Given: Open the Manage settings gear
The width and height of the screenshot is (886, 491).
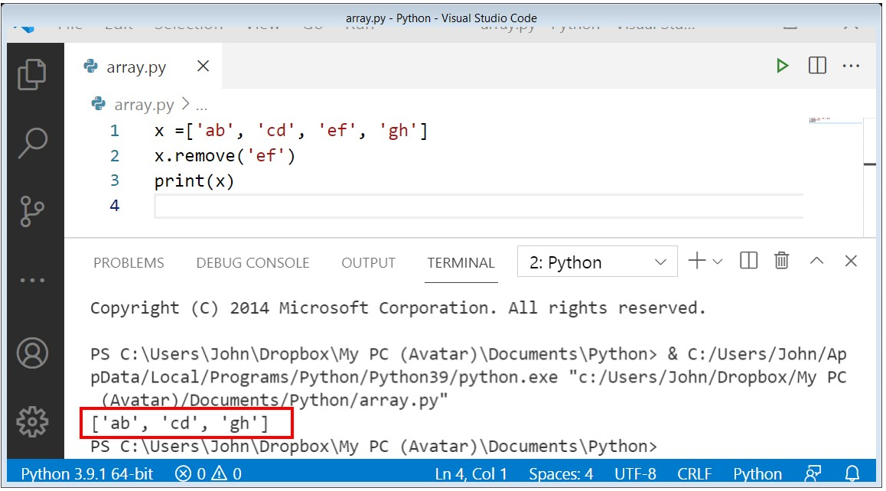Looking at the screenshot, I should pos(33,421).
